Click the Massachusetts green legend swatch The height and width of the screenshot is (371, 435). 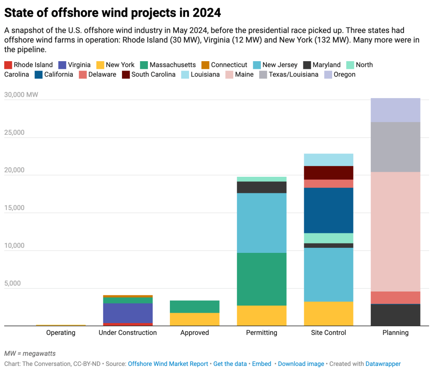(144, 65)
